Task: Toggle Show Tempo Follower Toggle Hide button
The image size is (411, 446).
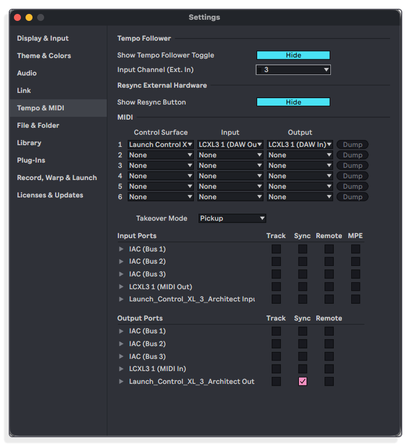Action: click(293, 55)
